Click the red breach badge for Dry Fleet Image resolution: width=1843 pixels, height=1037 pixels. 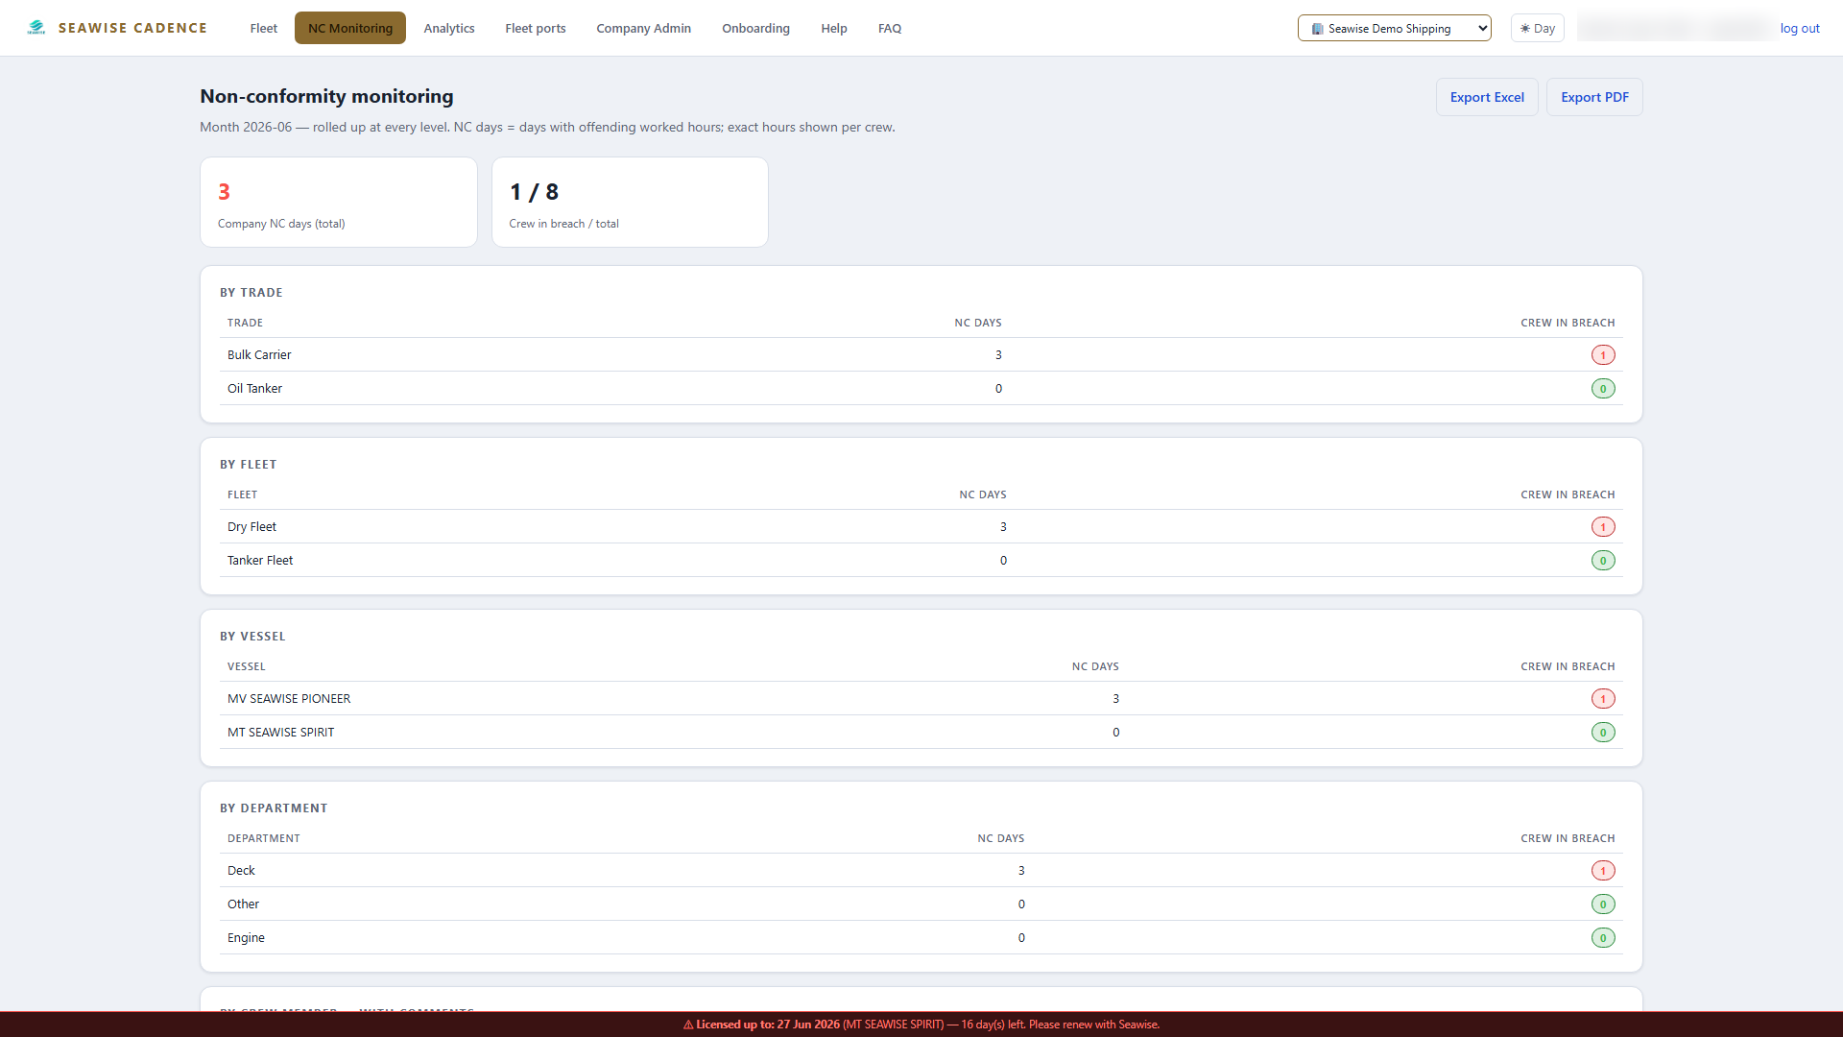click(1602, 526)
